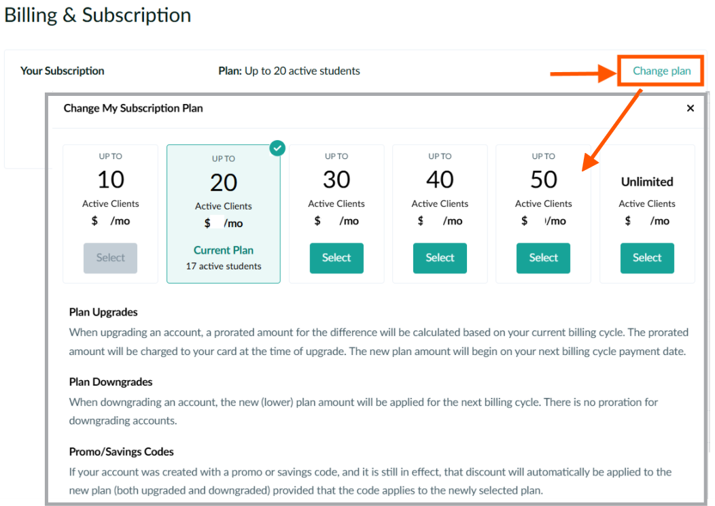Image resolution: width=715 pixels, height=506 pixels.
Task: Click the Unlimited plan heading
Action: (646, 182)
